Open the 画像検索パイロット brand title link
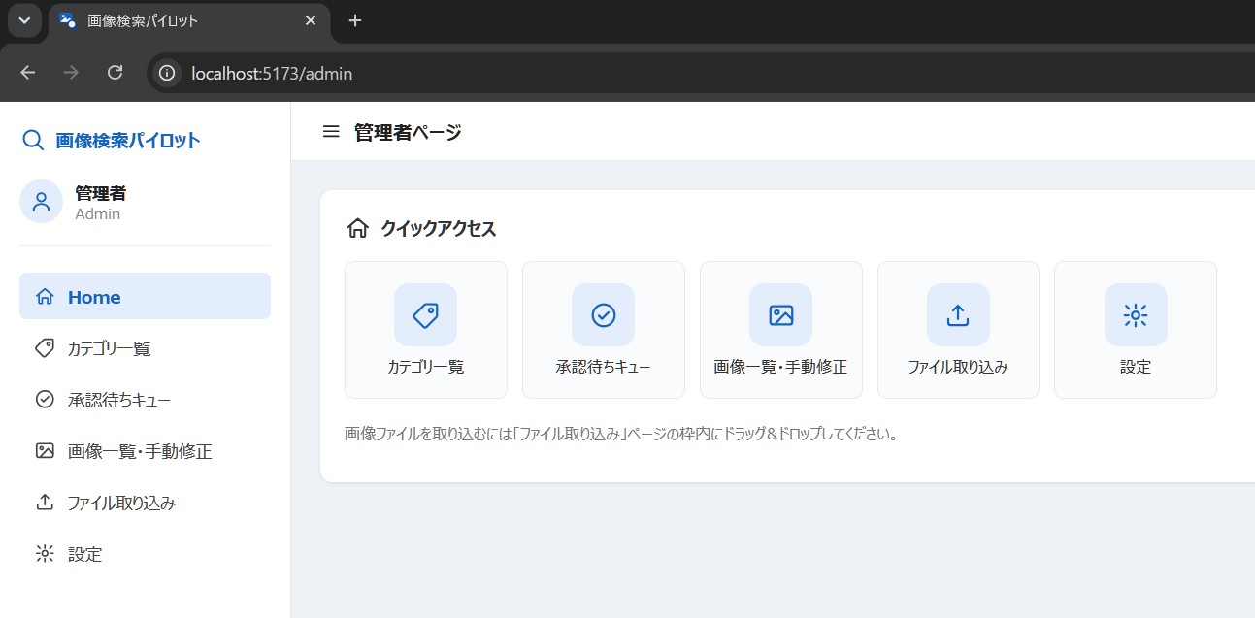Screen dimensions: 1255x618 click(128, 141)
